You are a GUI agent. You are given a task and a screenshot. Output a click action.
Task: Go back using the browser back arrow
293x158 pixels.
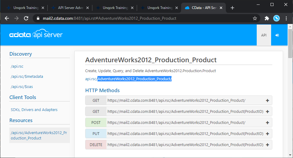[7, 18]
